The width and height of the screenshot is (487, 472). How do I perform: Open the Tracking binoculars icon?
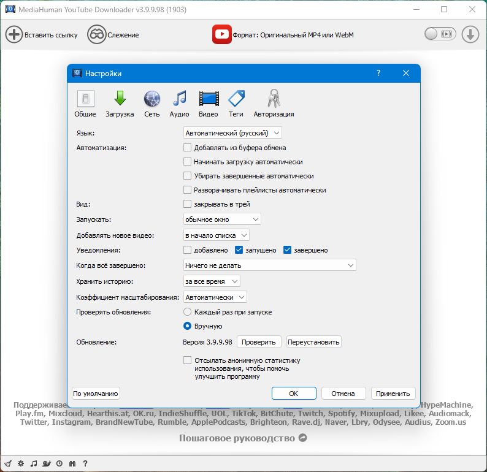96,34
